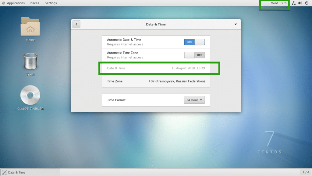This screenshot has height=176, width=312.
Task: Open the Settings menu
Action: coord(51,3)
